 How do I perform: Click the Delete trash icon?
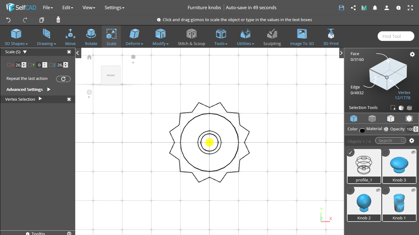(x=58, y=20)
